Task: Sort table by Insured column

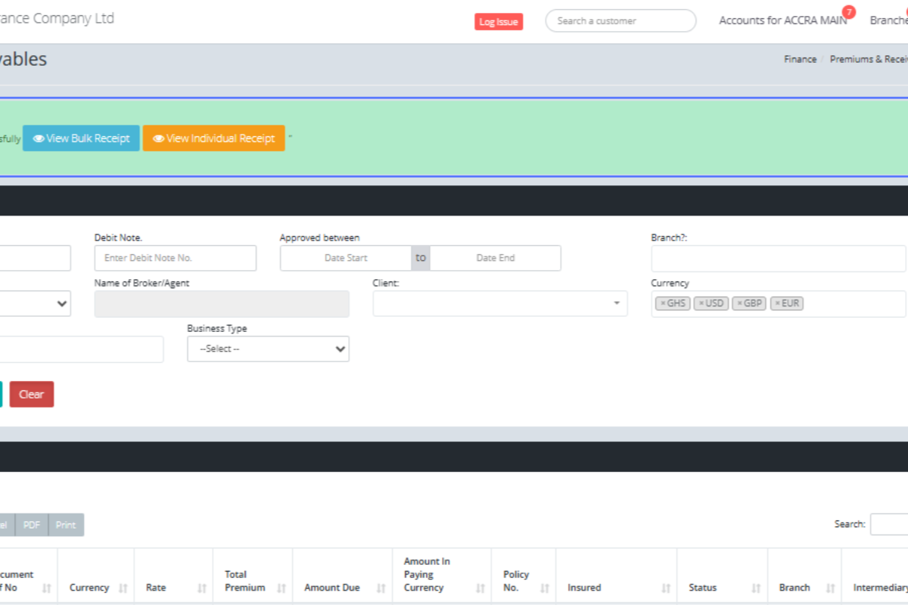Action: click(666, 588)
